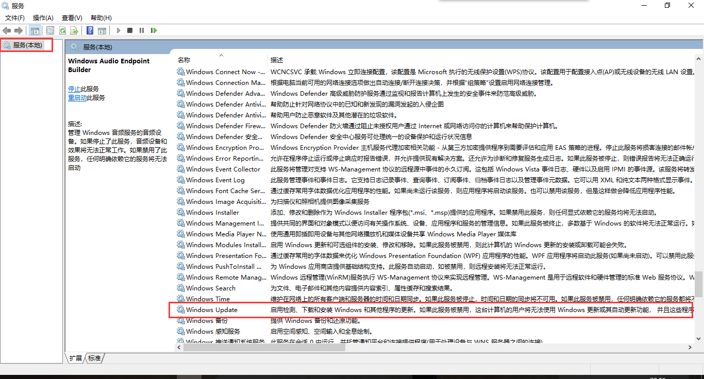Switch to the 标准 tab
Screen dimensions: 704x379
tap(94, 358)
